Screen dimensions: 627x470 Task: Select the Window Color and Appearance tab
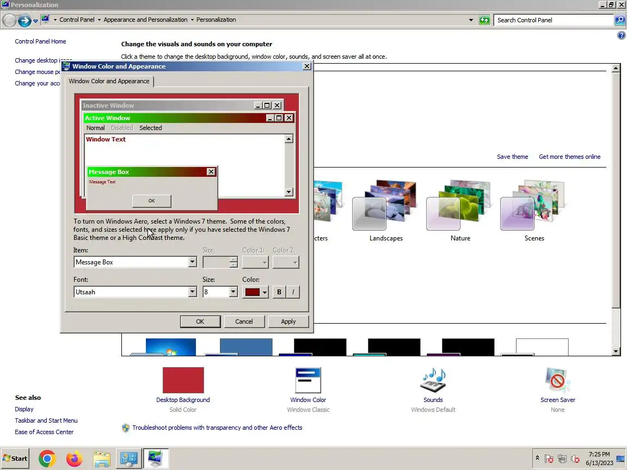pos(109,81)
